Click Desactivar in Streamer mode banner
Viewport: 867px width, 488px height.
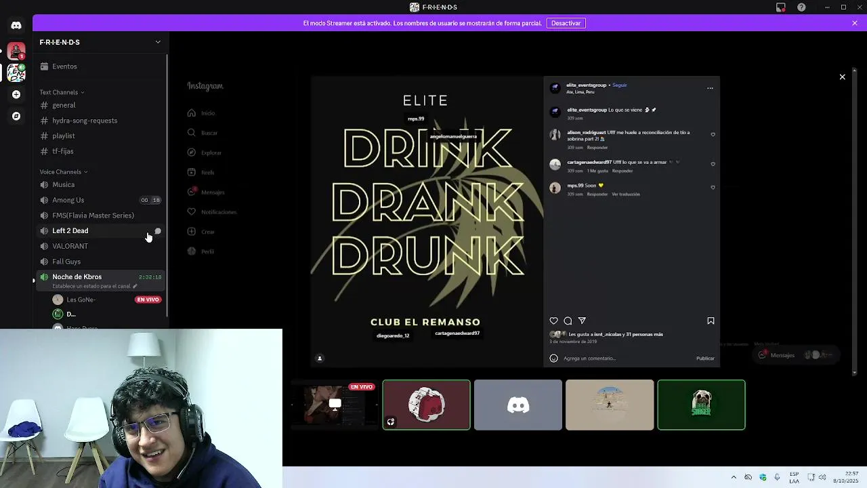[x=566, y=23]
